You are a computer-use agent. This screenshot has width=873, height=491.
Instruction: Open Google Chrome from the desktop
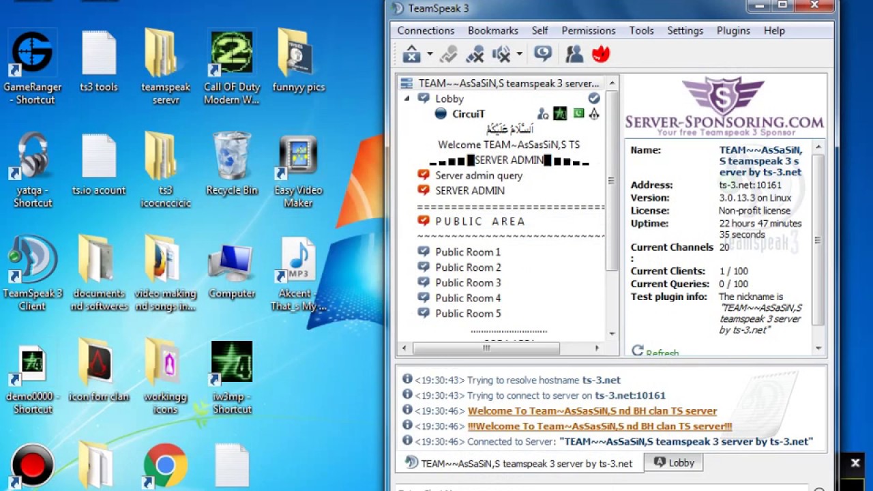(165, 466)
